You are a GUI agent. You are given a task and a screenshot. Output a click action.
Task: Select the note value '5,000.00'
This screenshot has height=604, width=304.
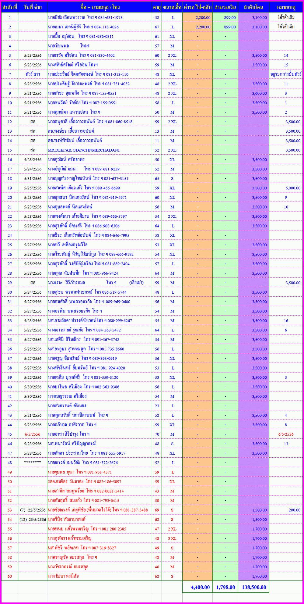(286, 188)
